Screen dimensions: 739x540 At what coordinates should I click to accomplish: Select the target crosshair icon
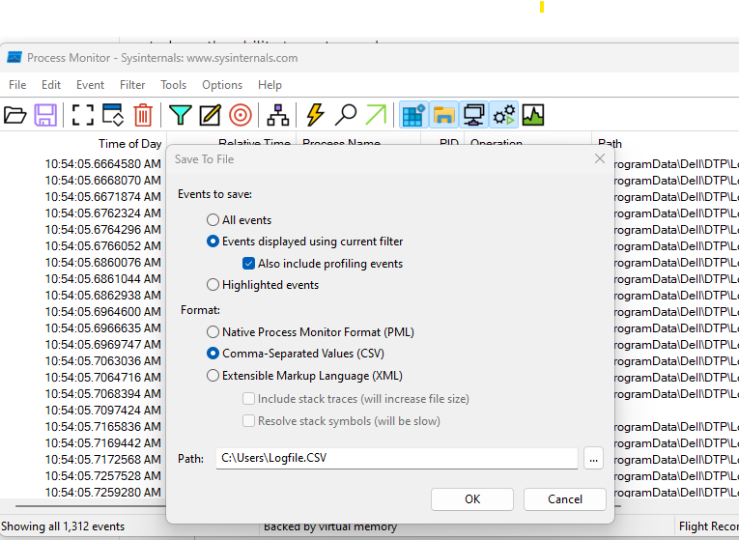point(241,115)
